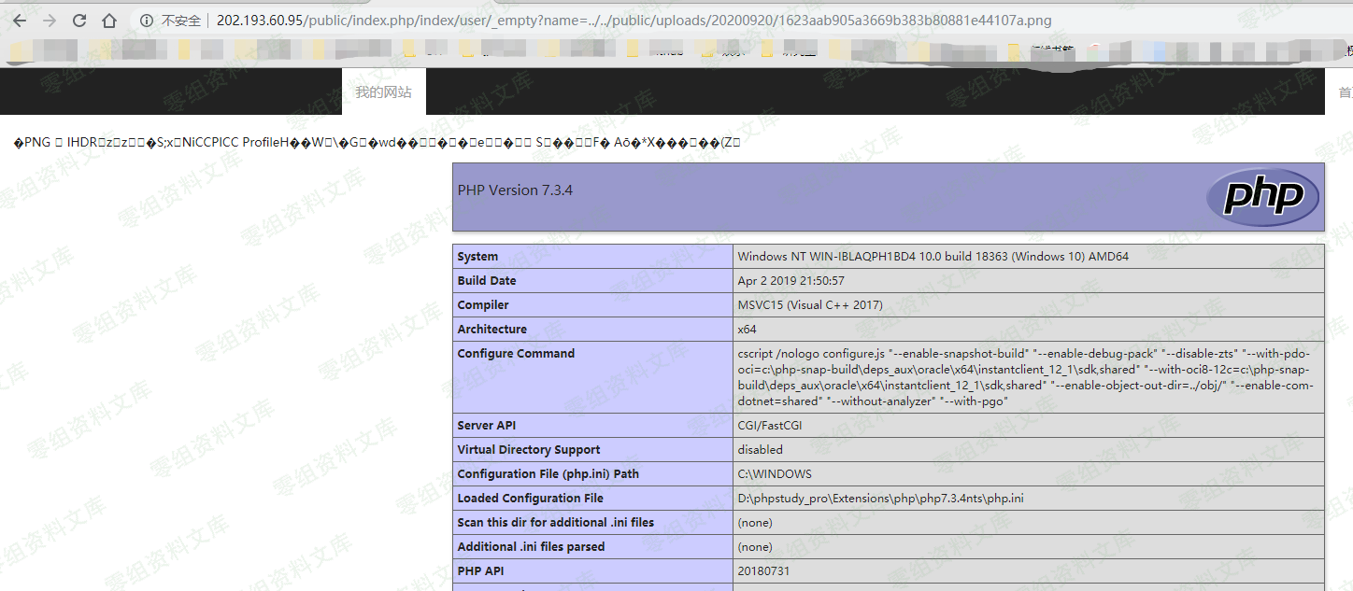Select the Configure Command label cell
The image size is (1353, 591).
click(x=516, y=354)
